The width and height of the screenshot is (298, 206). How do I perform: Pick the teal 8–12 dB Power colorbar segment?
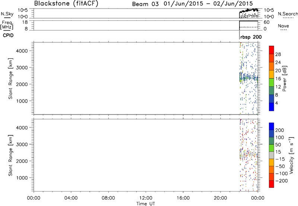click(272, 91)
